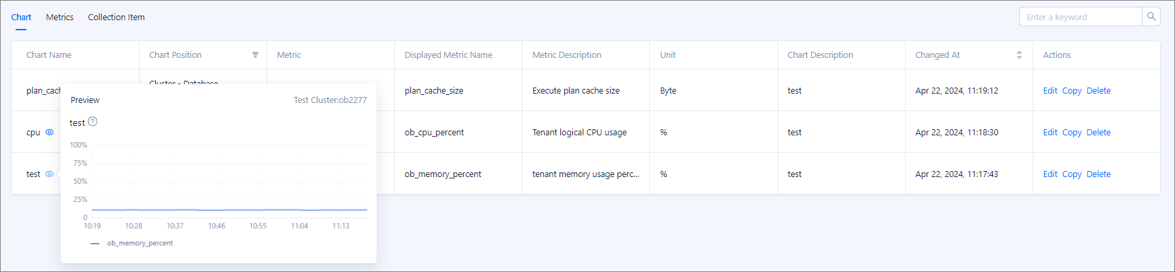Copy the ob_cpu_percent chart
Image resolution: width=1175 pixels, height=272 pixels.
click(x=1072, y=133)
